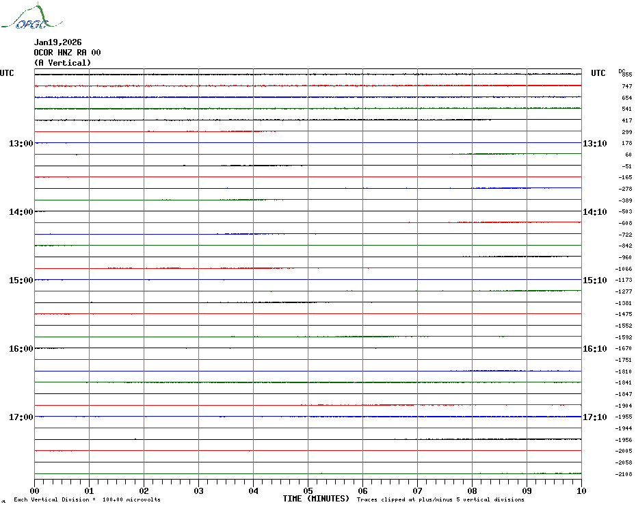Image resolution: width=636 pixels, height=509 pixels.
Task: Click the DC offset value 855
Action: [626, 75]
